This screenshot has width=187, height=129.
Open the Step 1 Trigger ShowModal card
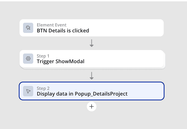point(92,59)
